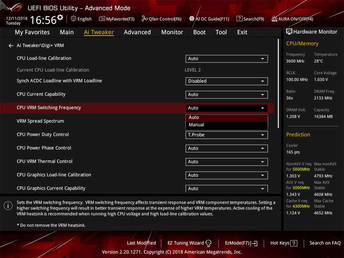Open Synch ACDC Loadline dropdown set to Disabled

click(226, 81)
